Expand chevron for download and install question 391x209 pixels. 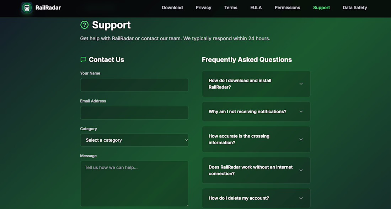301,84
